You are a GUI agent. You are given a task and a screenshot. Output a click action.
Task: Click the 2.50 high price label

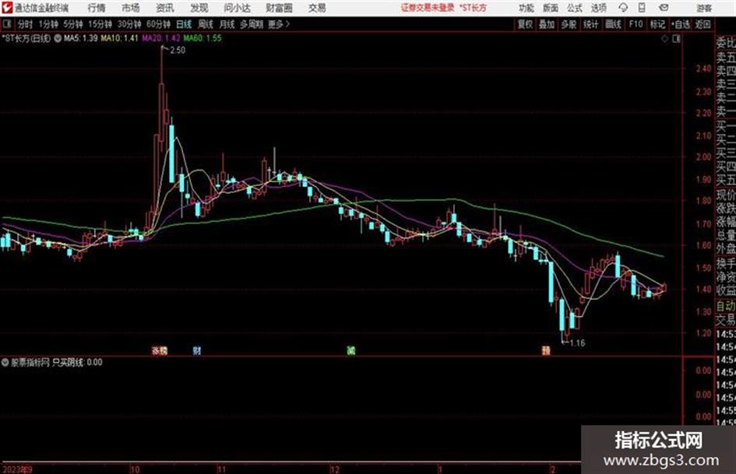pyautogui.click(x=178, y=50)
